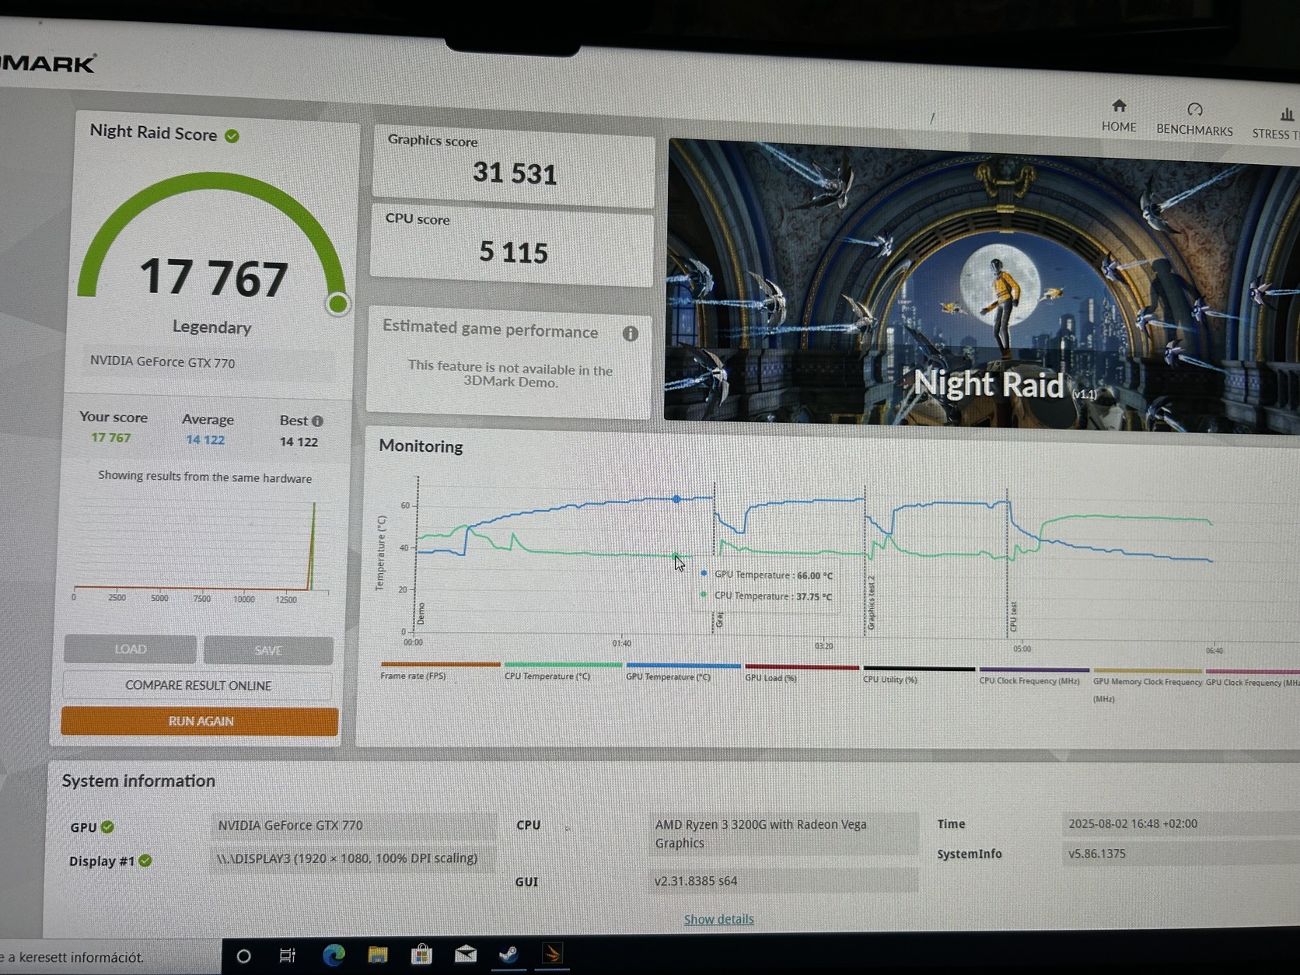Click the Display #1 validation check icon
The width and height of the screenshot is (1300, 975).
(145, 861)
